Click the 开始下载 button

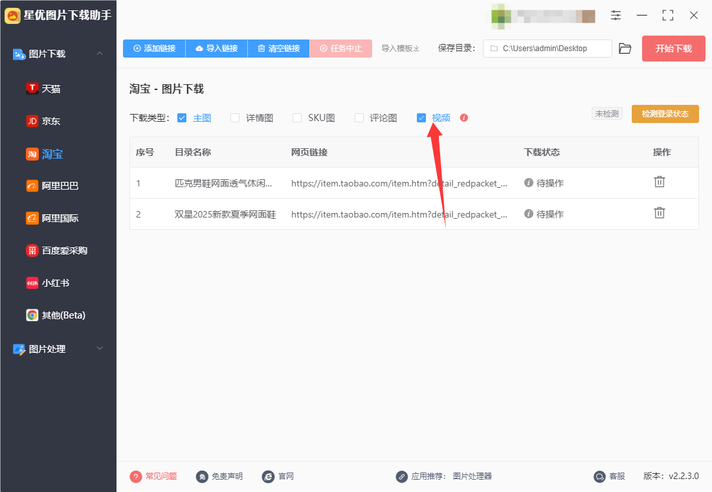click(673, 49)
